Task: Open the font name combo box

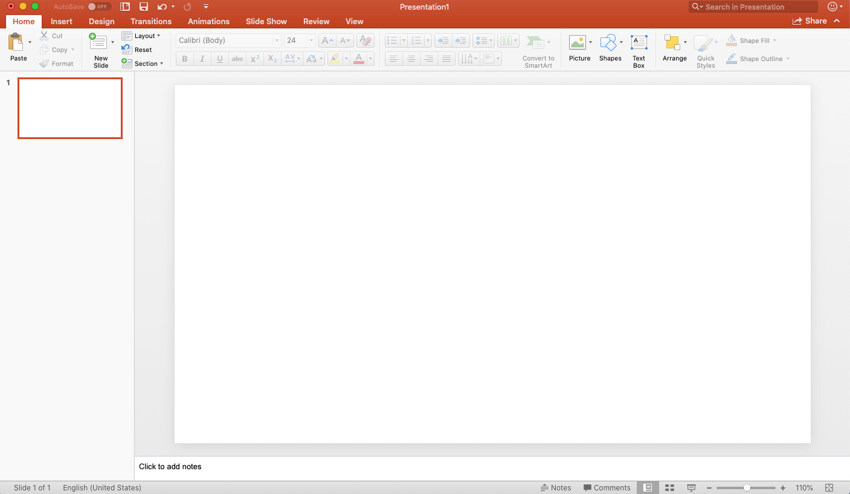Action: [x=228, y=41]
